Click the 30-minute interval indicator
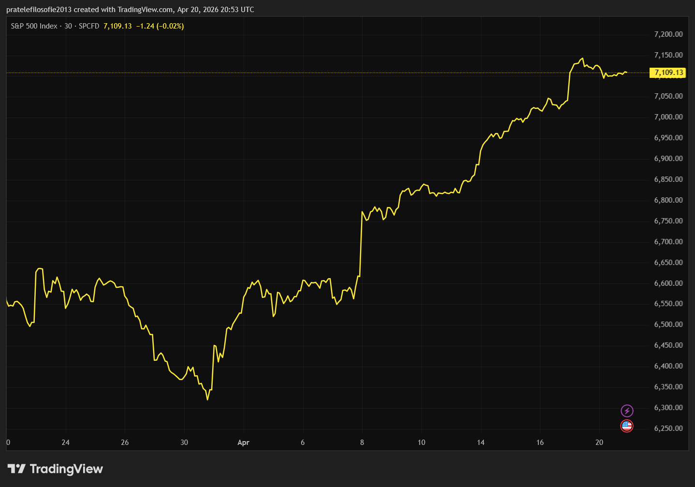The height and width of the screenshot is (487, 695). 68,27
